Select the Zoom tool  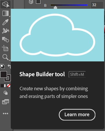point(6,57)
